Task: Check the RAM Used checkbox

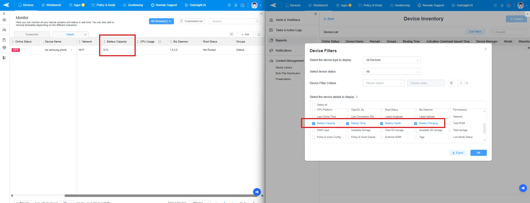Action: [x=313, y=130]
